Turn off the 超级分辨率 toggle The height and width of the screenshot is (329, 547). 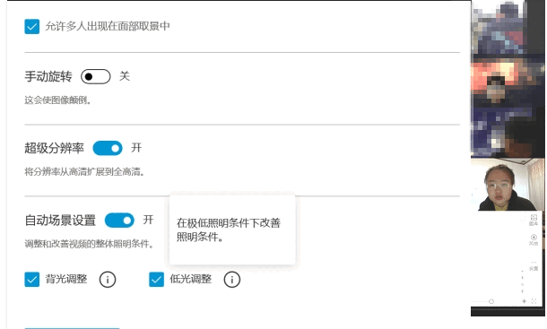(108, 148)
